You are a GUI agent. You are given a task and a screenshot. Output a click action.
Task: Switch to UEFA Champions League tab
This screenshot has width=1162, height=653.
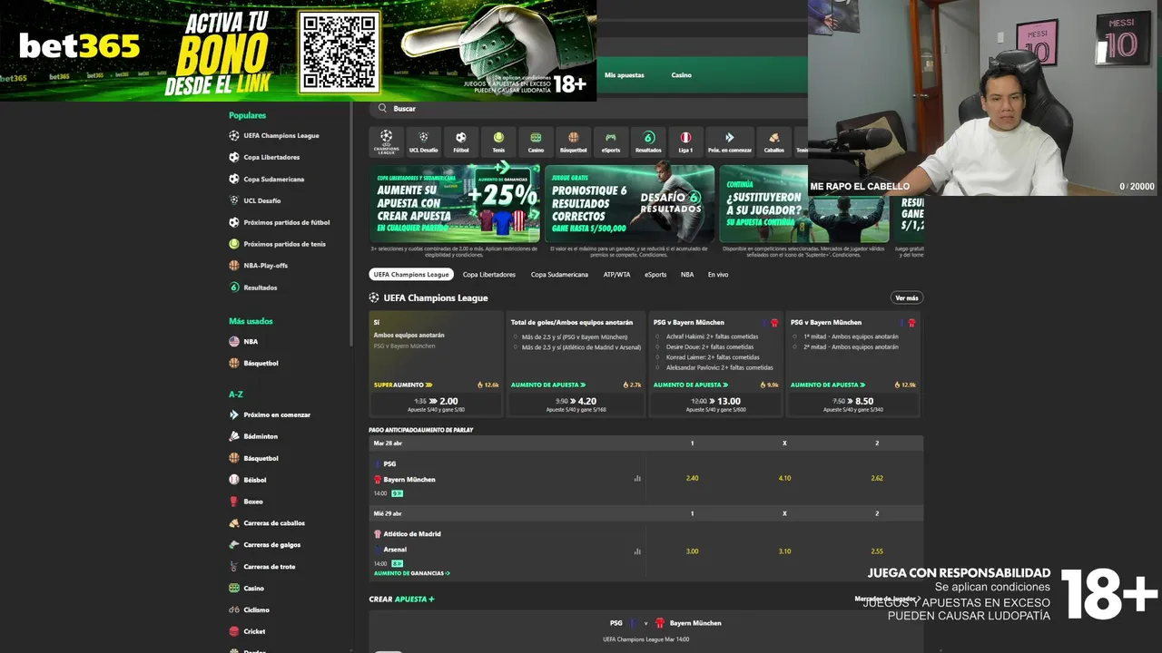(411, 275)
